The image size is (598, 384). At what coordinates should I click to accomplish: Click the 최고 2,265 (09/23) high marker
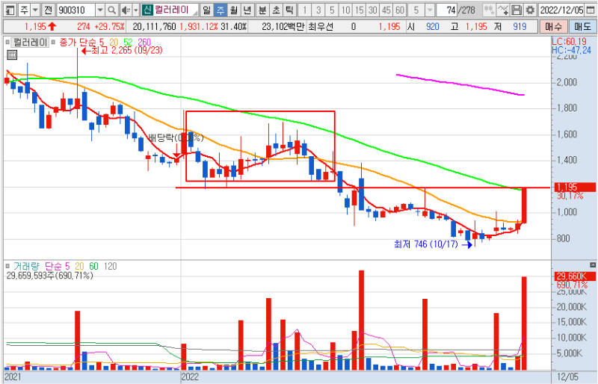[122, 51]
